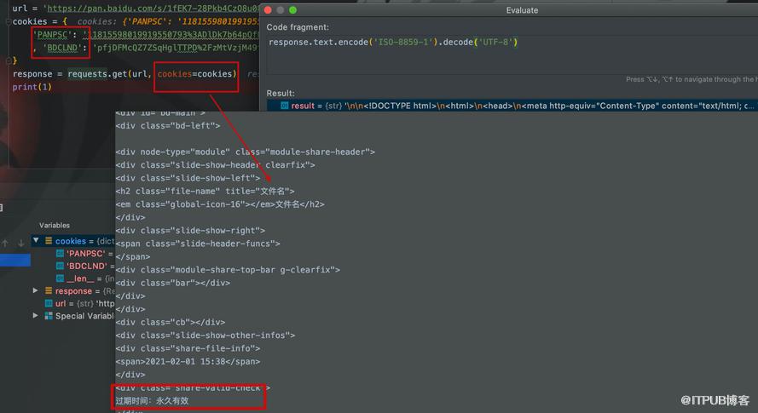Expand the Special Variables node

click(35, 315)
